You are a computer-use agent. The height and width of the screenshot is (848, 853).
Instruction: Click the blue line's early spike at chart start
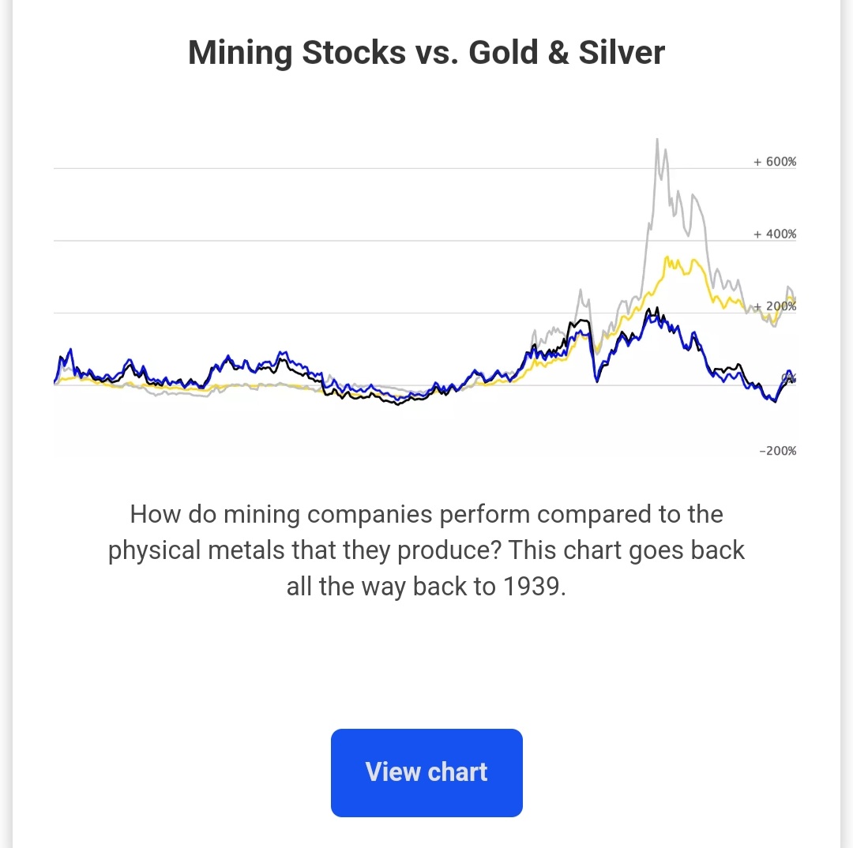[x=71, y=349]
